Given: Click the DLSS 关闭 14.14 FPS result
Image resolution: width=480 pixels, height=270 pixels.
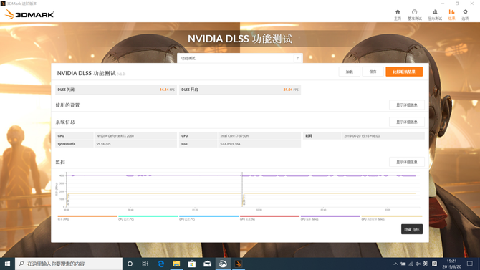Looking at the screenshot, I should [116, 90].
